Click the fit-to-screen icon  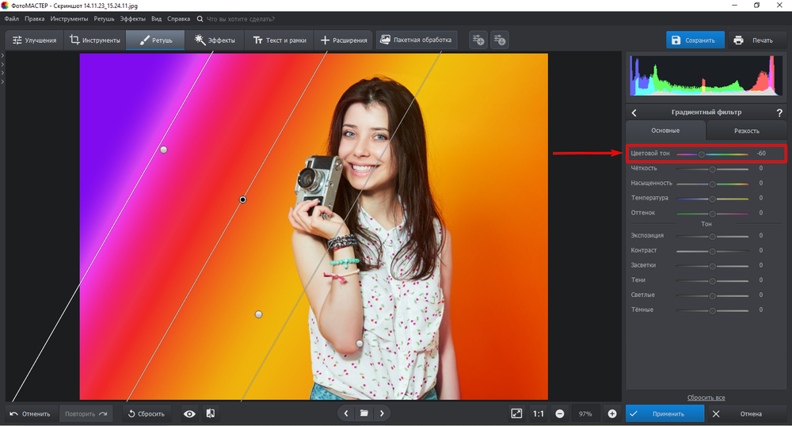click(516, 413)
